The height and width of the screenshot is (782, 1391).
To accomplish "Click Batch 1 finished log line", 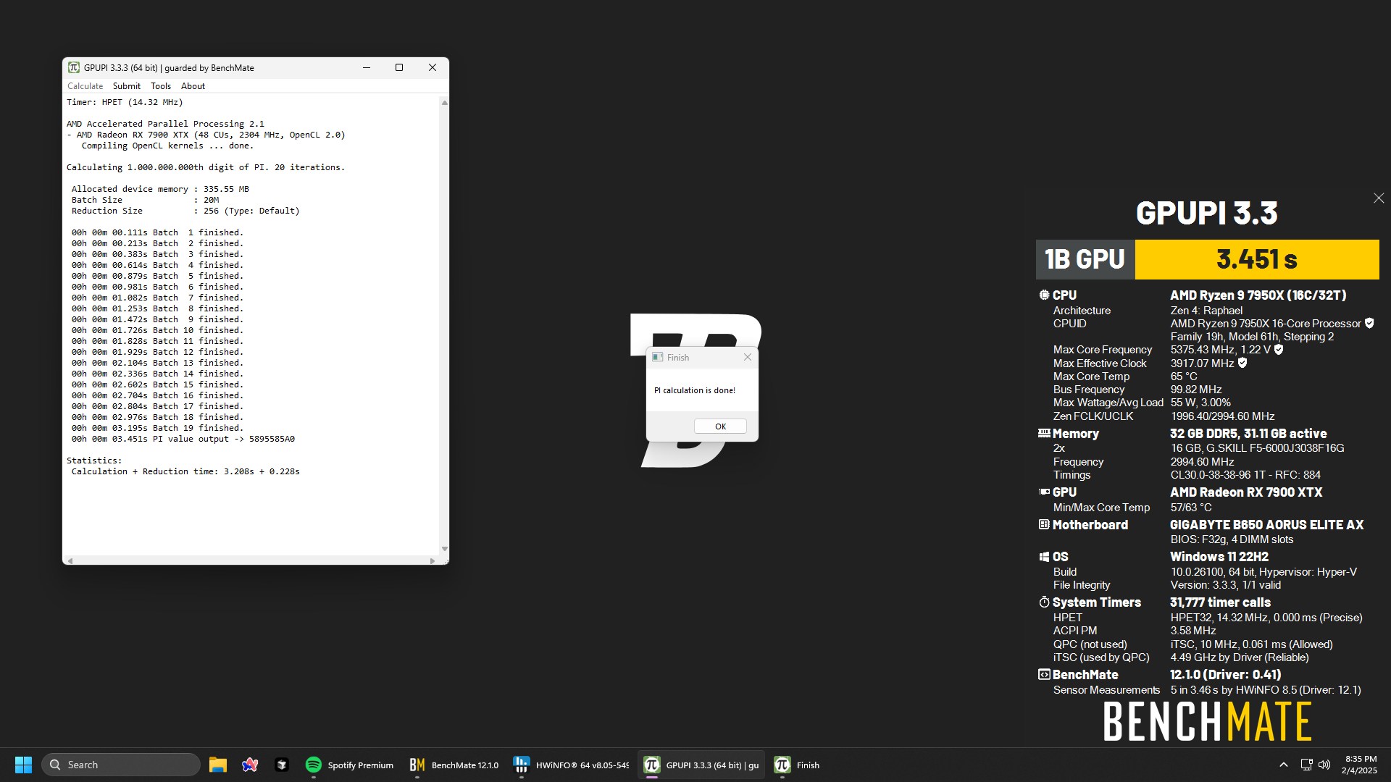I will pos(157,232).
